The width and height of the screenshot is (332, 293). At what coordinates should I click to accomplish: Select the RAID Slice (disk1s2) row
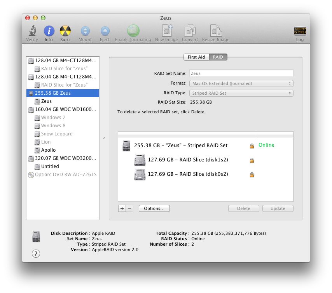pyautogui.click(x=205, y=160)
